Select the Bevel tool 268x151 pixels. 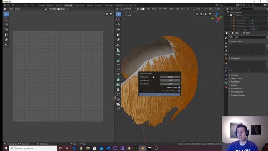(x=118, y=65)
